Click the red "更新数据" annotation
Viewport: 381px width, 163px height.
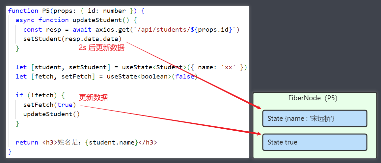[93, 98]
